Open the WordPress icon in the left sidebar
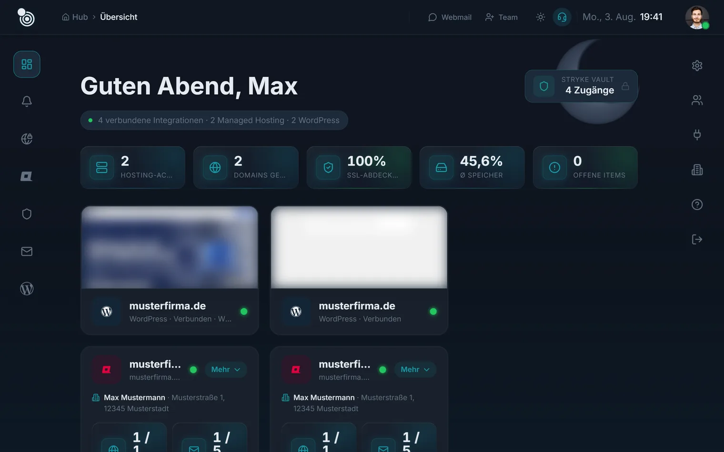This screenshot has height=452, width=724. click(x=27, y=289)
